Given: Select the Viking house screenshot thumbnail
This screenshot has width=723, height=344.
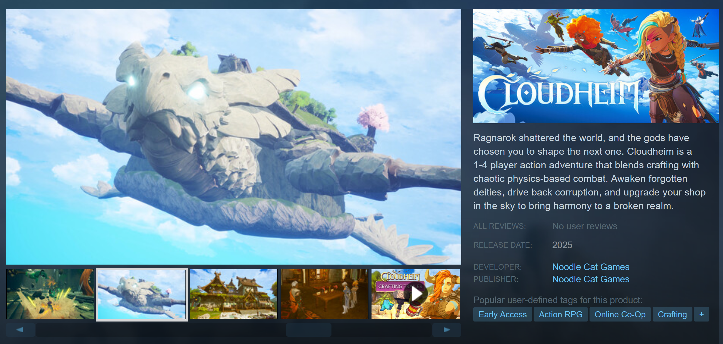Looking at the screenshot, I should tap(234, 294).
